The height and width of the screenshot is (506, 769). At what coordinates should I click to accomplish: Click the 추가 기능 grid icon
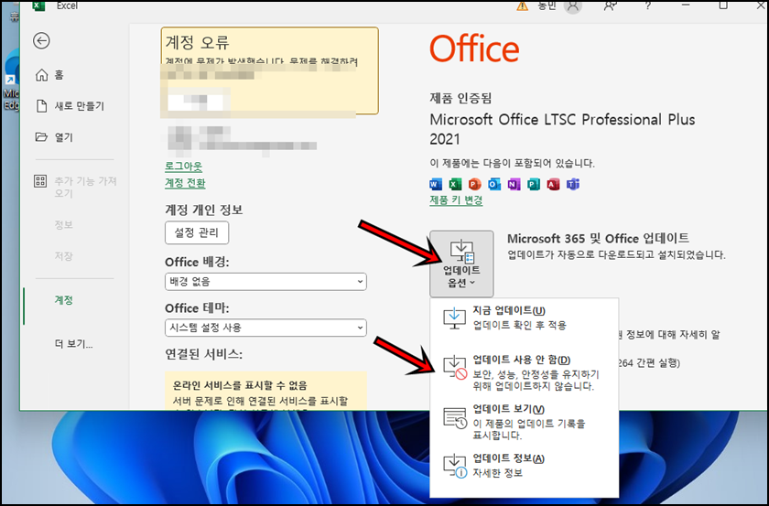tap(40, 181)
